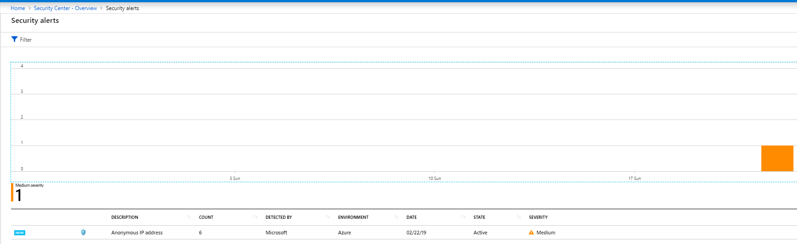Viewport: 797px width, 244px height.
Task: Open the Anonymous IP address alert
Action: (x=137, y=233)
